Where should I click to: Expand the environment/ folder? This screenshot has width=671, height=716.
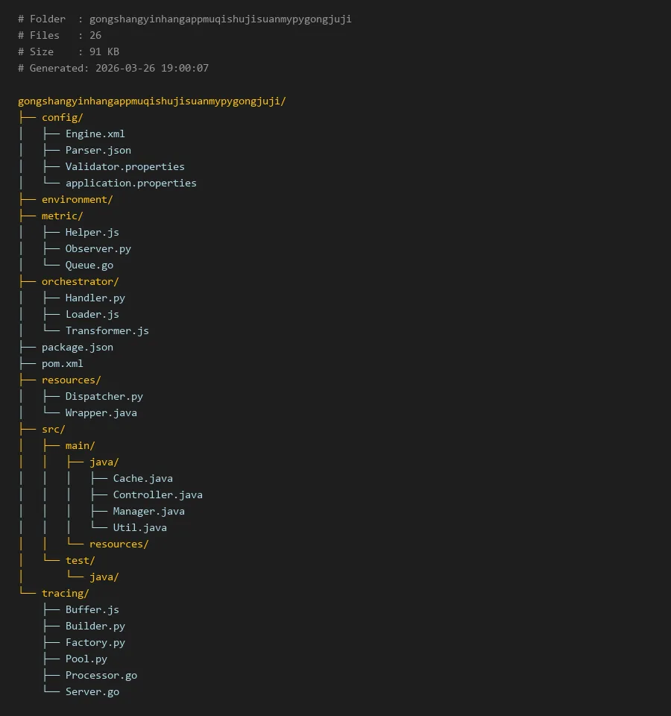(x=77, y=199)
